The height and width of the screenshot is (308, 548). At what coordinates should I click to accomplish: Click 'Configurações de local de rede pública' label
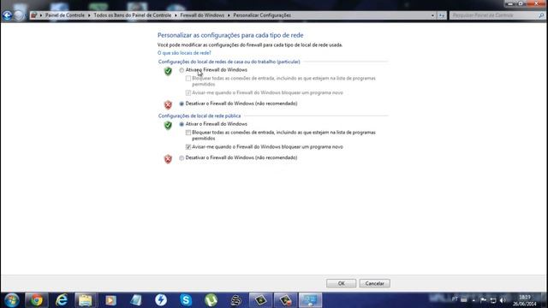200,116
